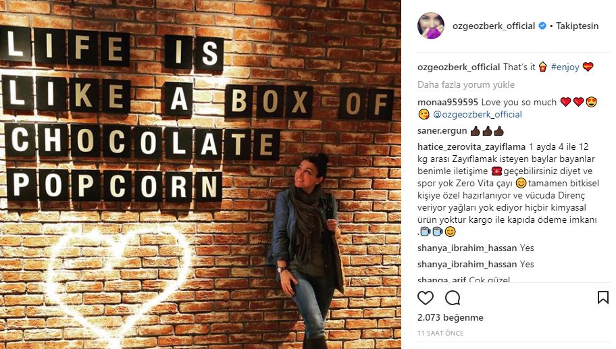Open the @ozgeozberk_official mention in comment
Image resolution: width=616 pixels, height=349 pixels.
[x=478, y=114]
